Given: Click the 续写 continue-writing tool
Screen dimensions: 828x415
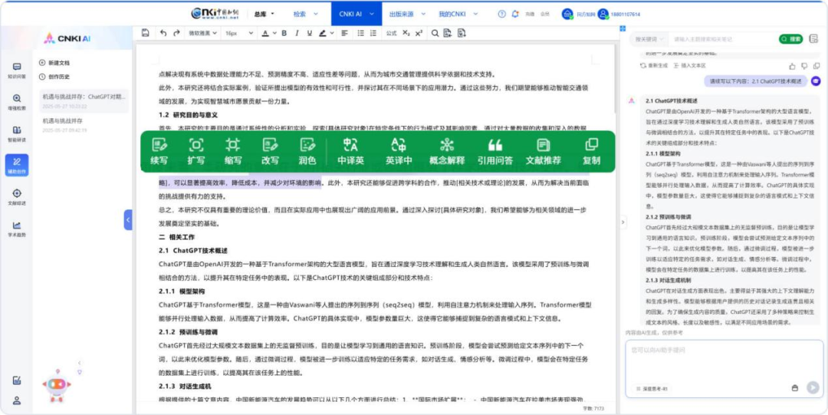Looking at the screenshot, I should 159,150.
